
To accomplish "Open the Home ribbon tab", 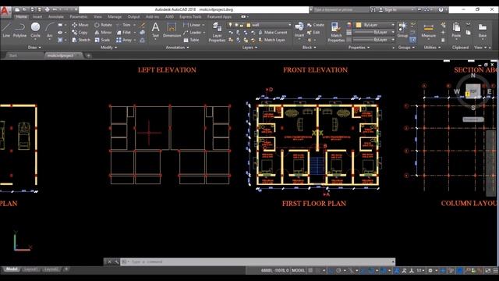I will coord(22,16).
